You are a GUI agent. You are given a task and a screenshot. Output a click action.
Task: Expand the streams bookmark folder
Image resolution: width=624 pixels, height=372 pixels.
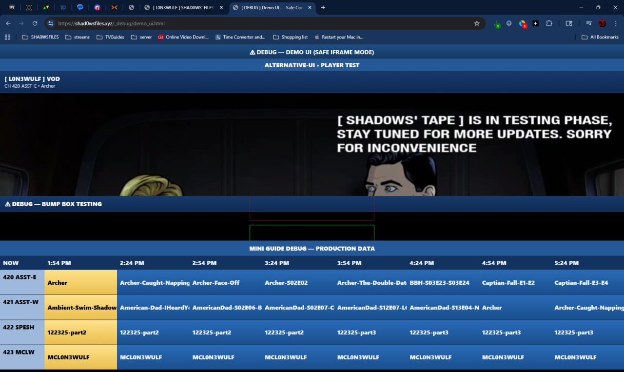pyautogui.click(x=77, y=37)
